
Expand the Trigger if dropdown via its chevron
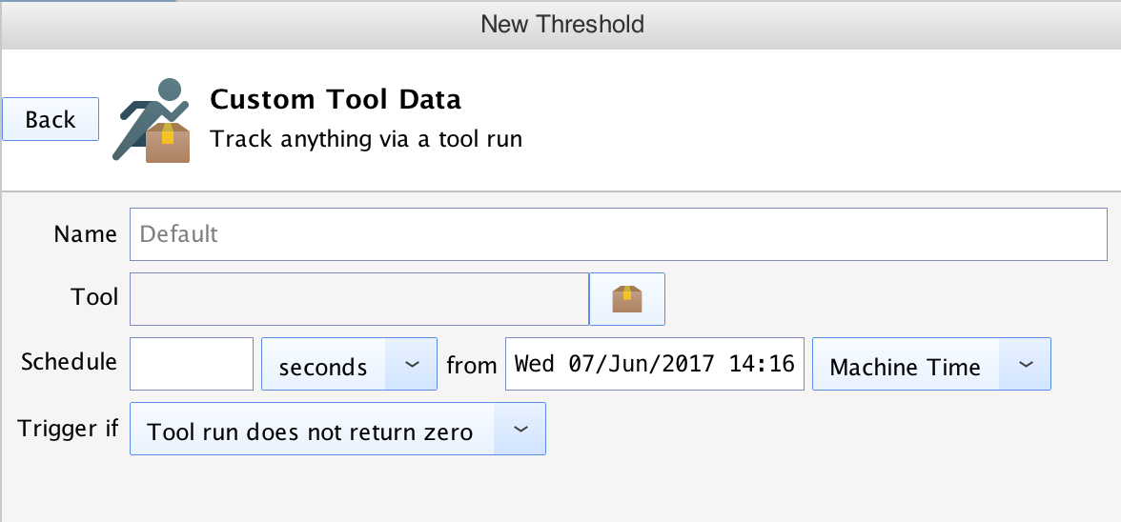pyautogui.click(x=520, y=430)
